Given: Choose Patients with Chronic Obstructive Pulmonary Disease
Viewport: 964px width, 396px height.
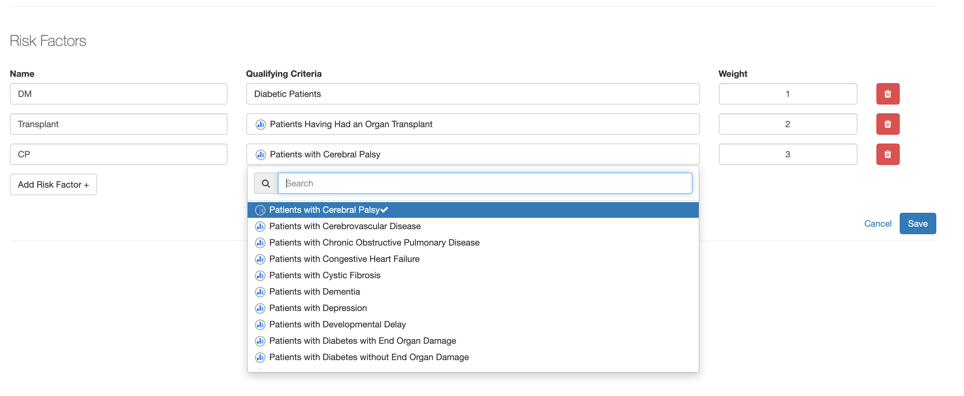Looking at the screenshot, I should [x=374, y=243].
